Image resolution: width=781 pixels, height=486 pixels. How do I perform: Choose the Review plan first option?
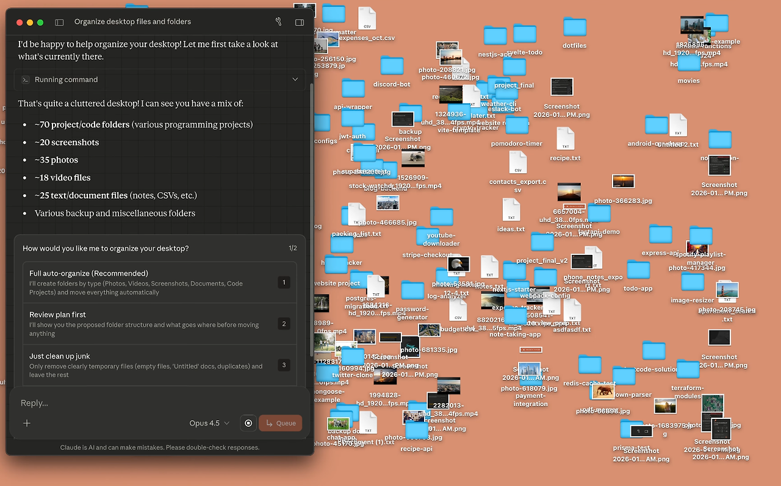tap(160, 324)
